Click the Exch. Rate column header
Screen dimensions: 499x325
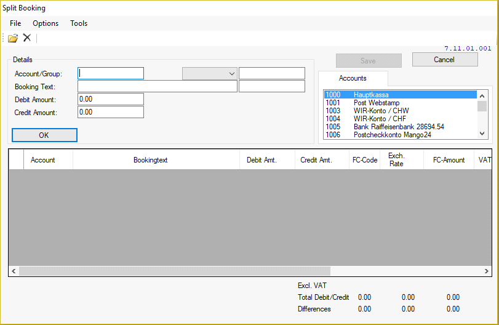(x=402, y=159)
